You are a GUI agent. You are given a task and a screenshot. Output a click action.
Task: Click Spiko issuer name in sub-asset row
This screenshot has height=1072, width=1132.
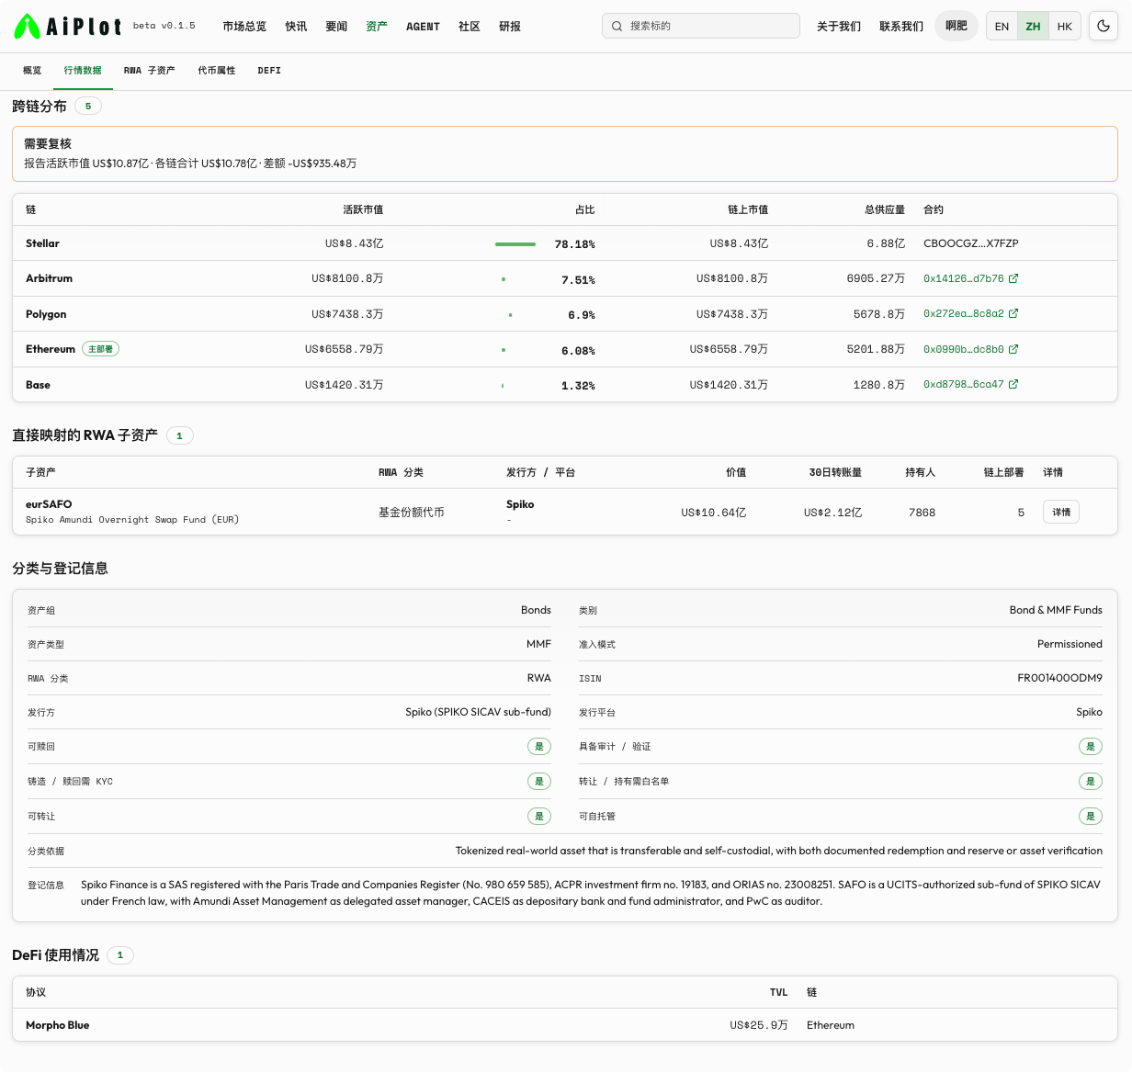(520, 504)
